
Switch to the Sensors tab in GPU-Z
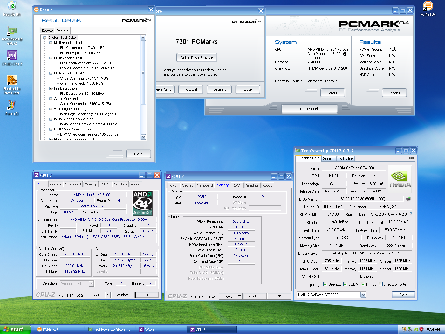[x=329, y=158]
